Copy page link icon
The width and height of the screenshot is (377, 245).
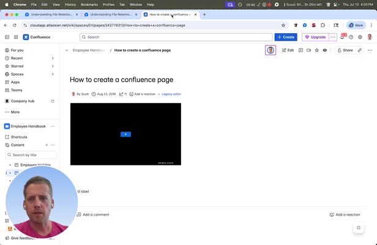point(360,50)
